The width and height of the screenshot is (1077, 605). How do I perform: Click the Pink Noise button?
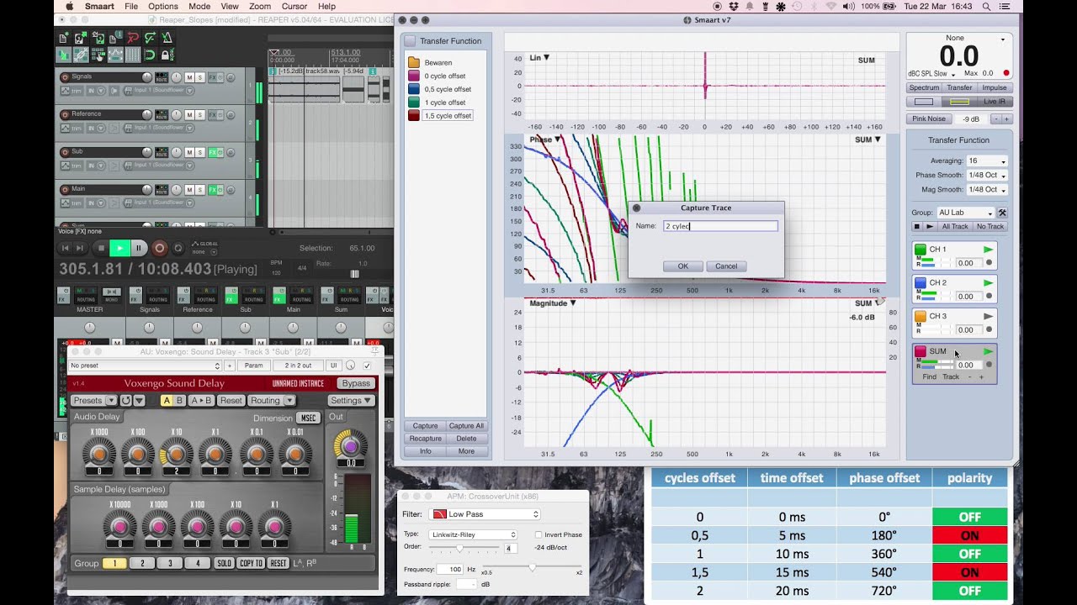[929, 118]
